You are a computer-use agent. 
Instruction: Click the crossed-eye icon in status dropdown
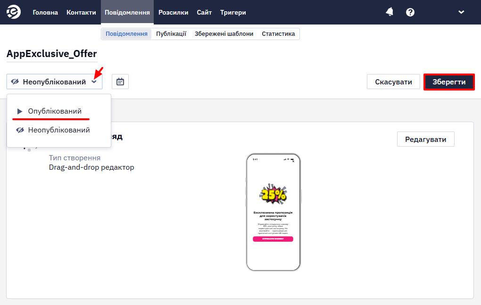pos(15,82)
